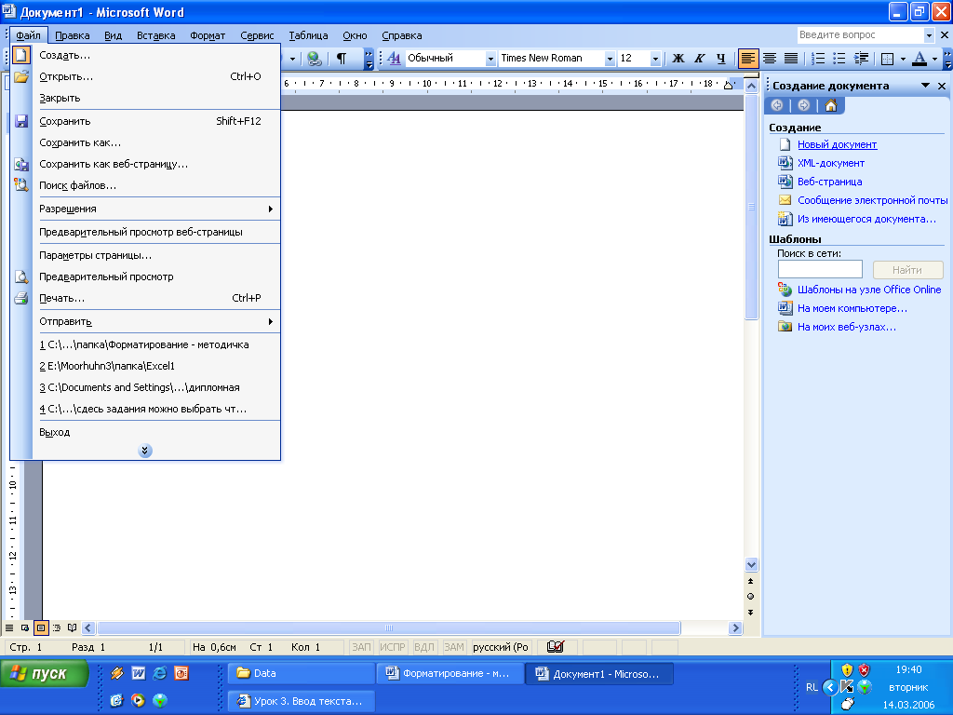Choose Поиск файлов… menu item
This screenshot has width=953, height=715.
coord(145,185)
